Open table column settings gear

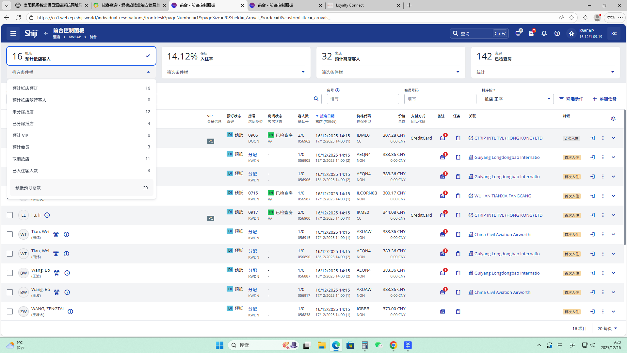(x=613, y=119)
